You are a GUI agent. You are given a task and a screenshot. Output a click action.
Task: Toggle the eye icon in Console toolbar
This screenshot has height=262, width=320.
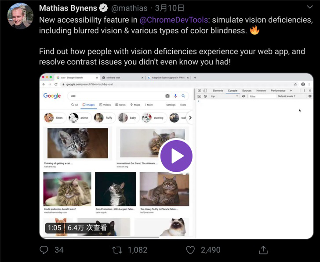tap(244, 96)
